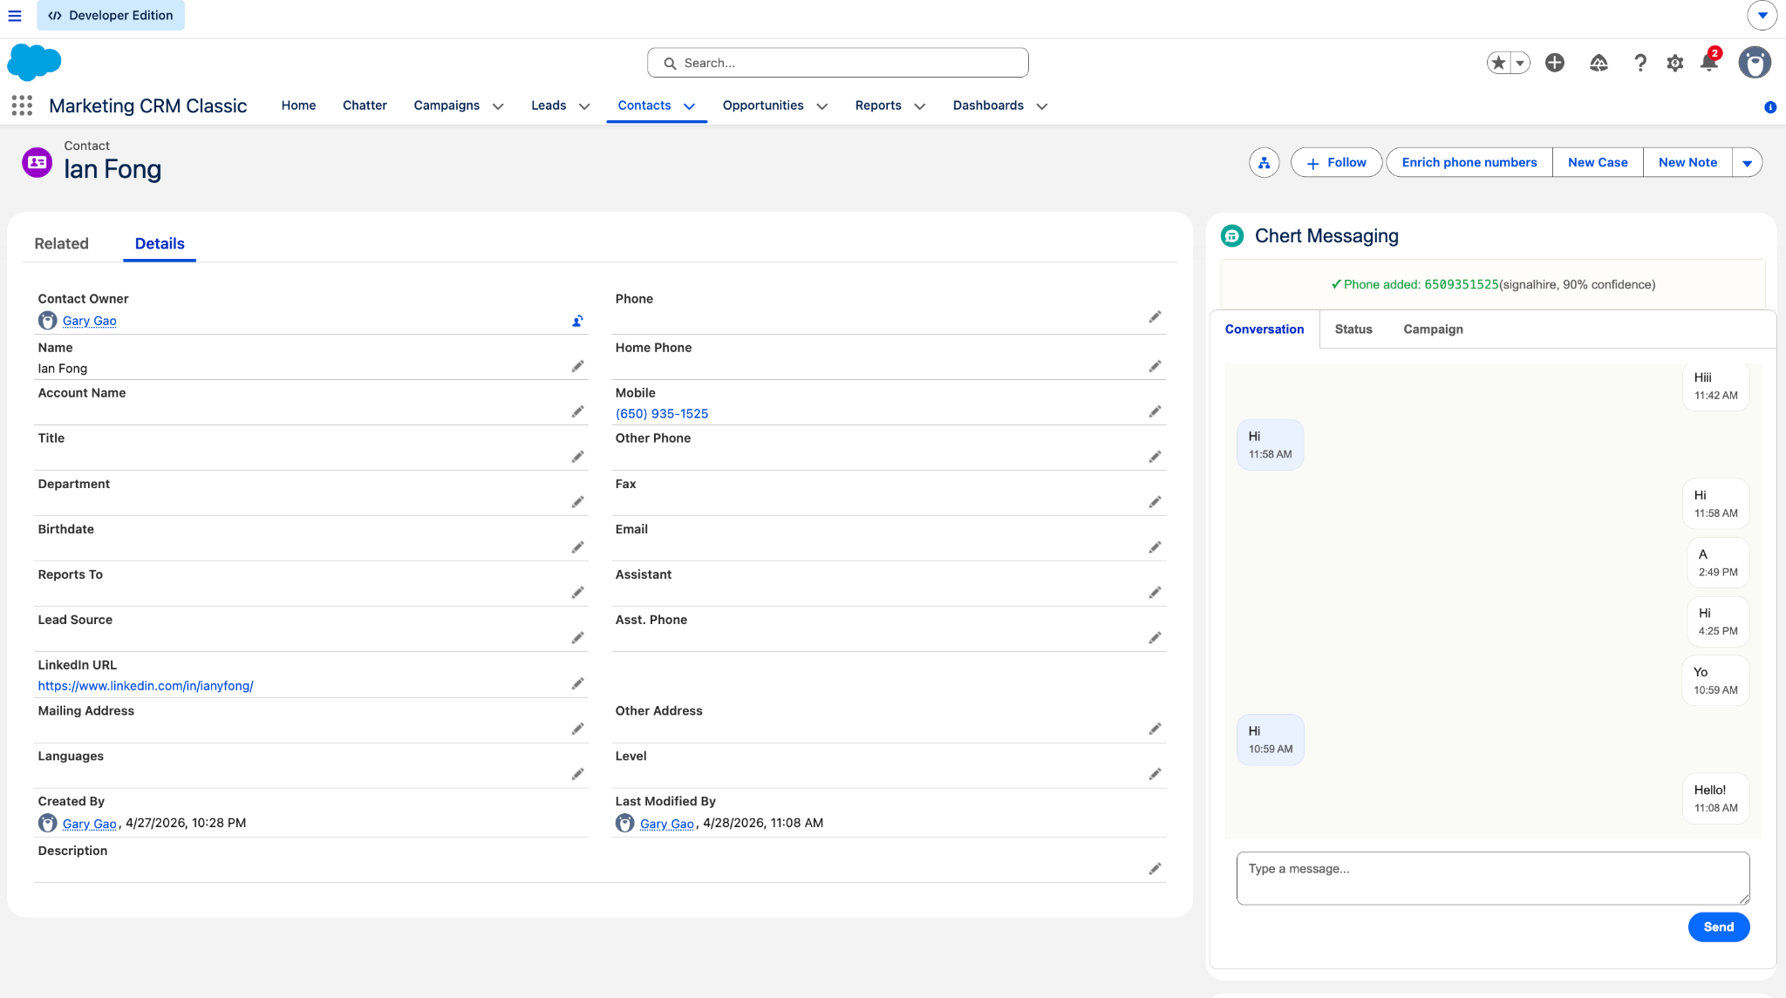The height and width of the screenshot is (998, 1786).
Task: Open the Trailhead guidance icon
Action: tap(1599, 63)
